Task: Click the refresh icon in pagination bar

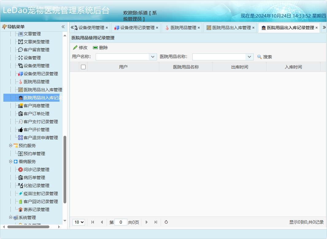Action: [166, 222]
